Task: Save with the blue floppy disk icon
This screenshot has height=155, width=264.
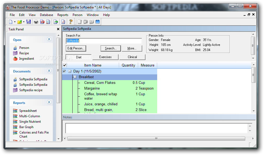Action: click(29, 22)
